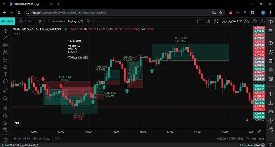Open the user account profile icon

point(271,120)
